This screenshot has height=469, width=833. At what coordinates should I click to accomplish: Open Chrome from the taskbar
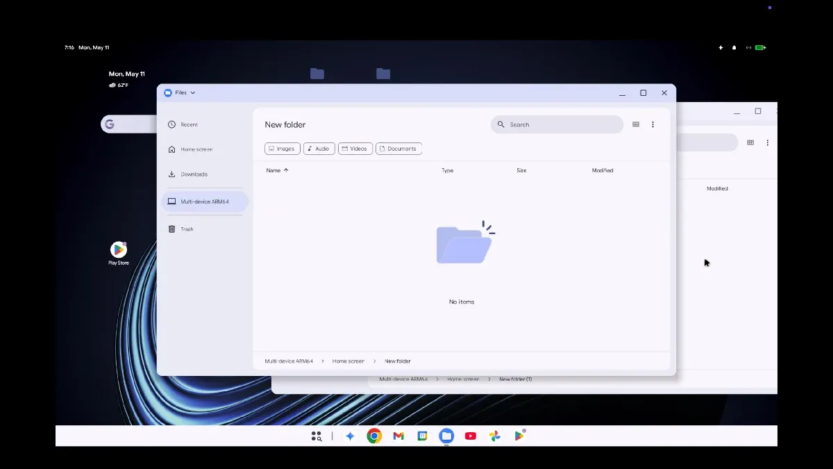coord(374,436)
